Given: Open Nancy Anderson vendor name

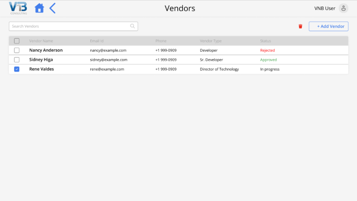Looking at the screenshot, I should pos(46,50).
